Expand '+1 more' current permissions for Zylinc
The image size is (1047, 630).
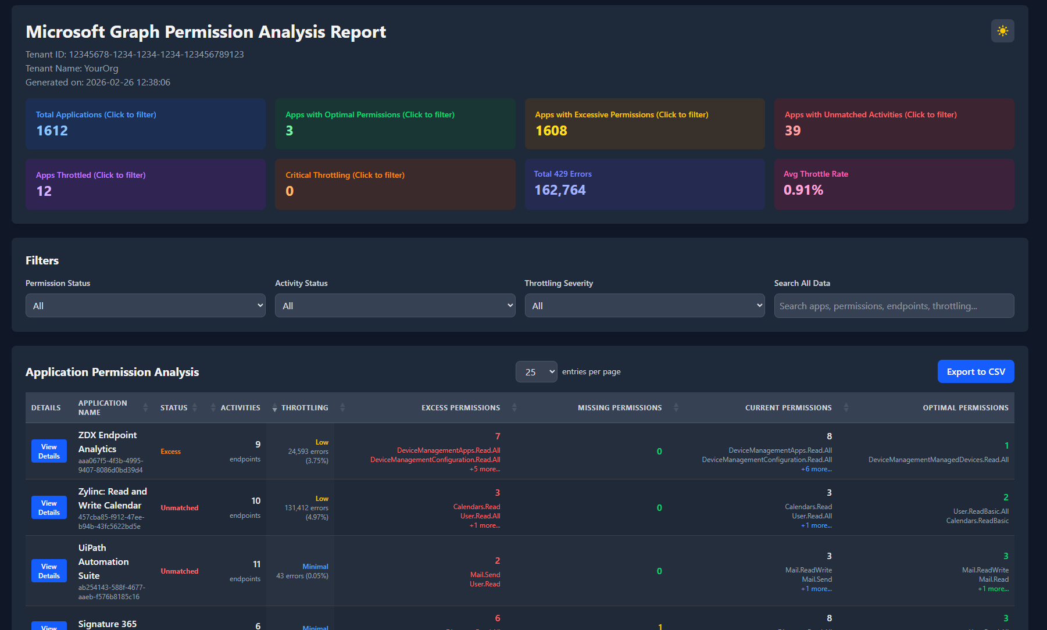(x=817, y=525)
